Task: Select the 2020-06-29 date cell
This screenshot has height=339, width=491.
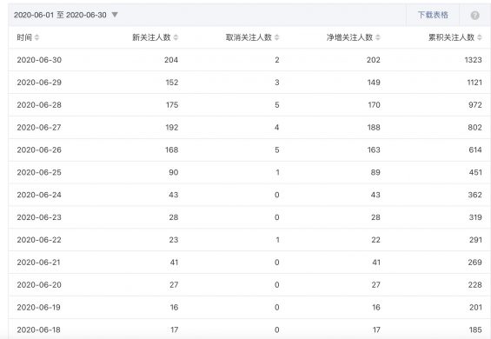Action: (x=39, y=83)
